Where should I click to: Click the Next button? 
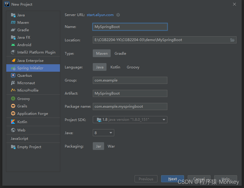pos(173,179)
